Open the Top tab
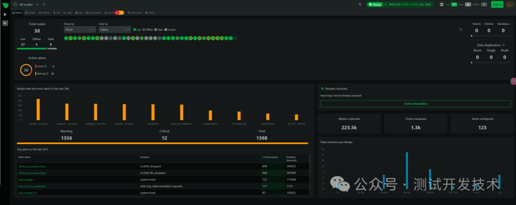516x205 pixels. click(56, 12)
